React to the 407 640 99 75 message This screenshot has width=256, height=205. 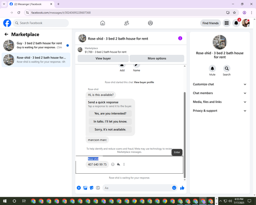113,165
